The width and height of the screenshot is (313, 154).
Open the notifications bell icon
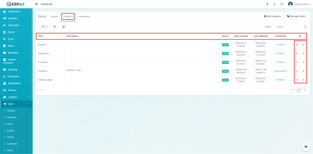(x=274, y=4)
